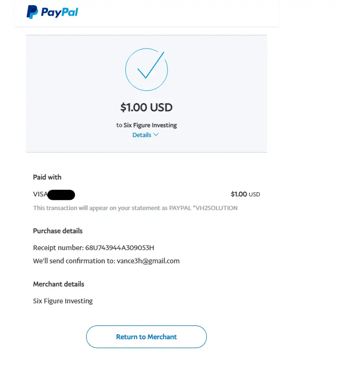Click the Return to Merchant button
The width and height of the screenshot is (342, 382).
tap(147, 337)
